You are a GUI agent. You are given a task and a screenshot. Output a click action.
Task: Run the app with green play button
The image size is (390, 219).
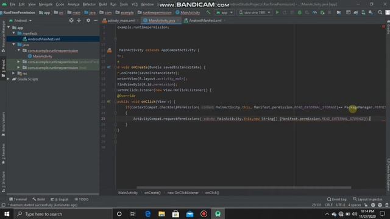[277, 12]
